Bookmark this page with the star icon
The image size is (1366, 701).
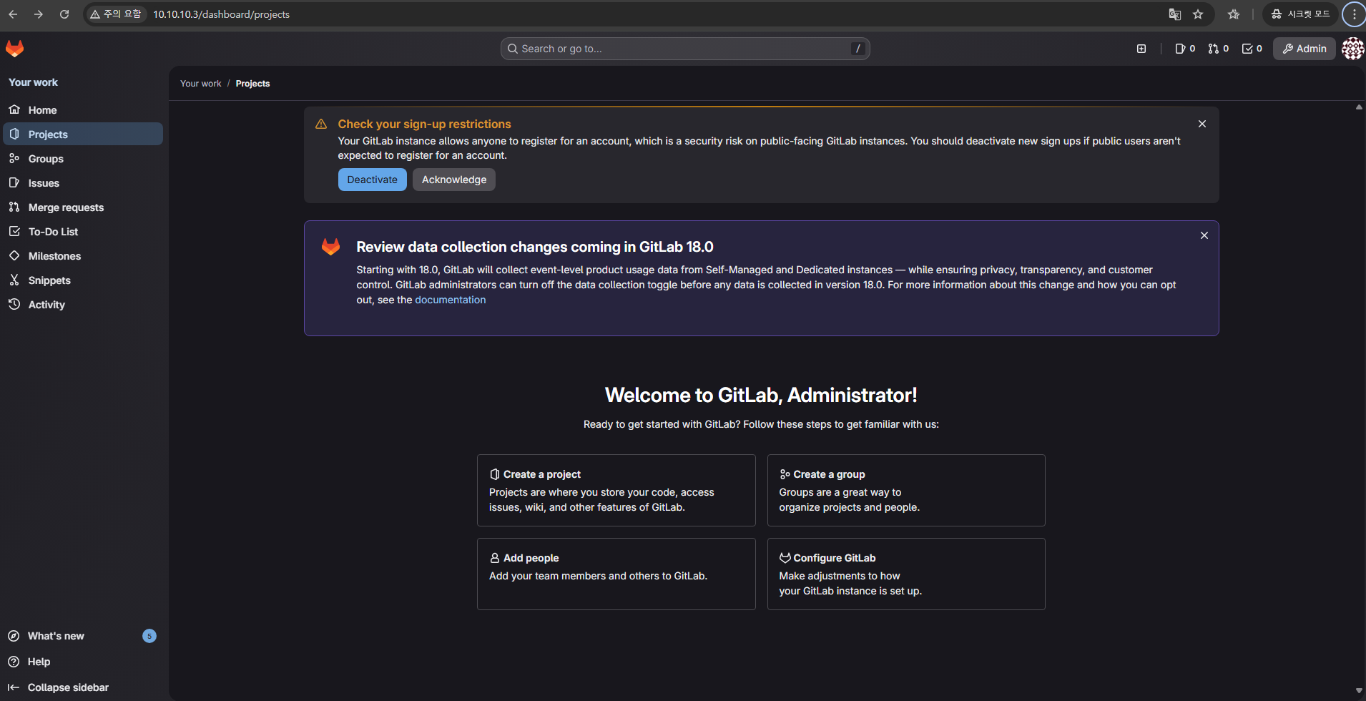click(x=1198, y=14)
